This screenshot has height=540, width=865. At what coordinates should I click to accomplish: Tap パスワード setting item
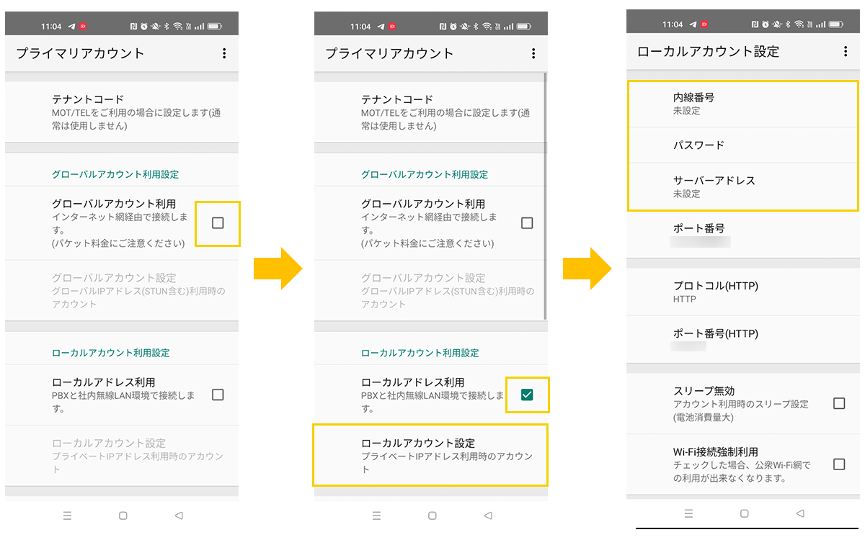point(742,145)
